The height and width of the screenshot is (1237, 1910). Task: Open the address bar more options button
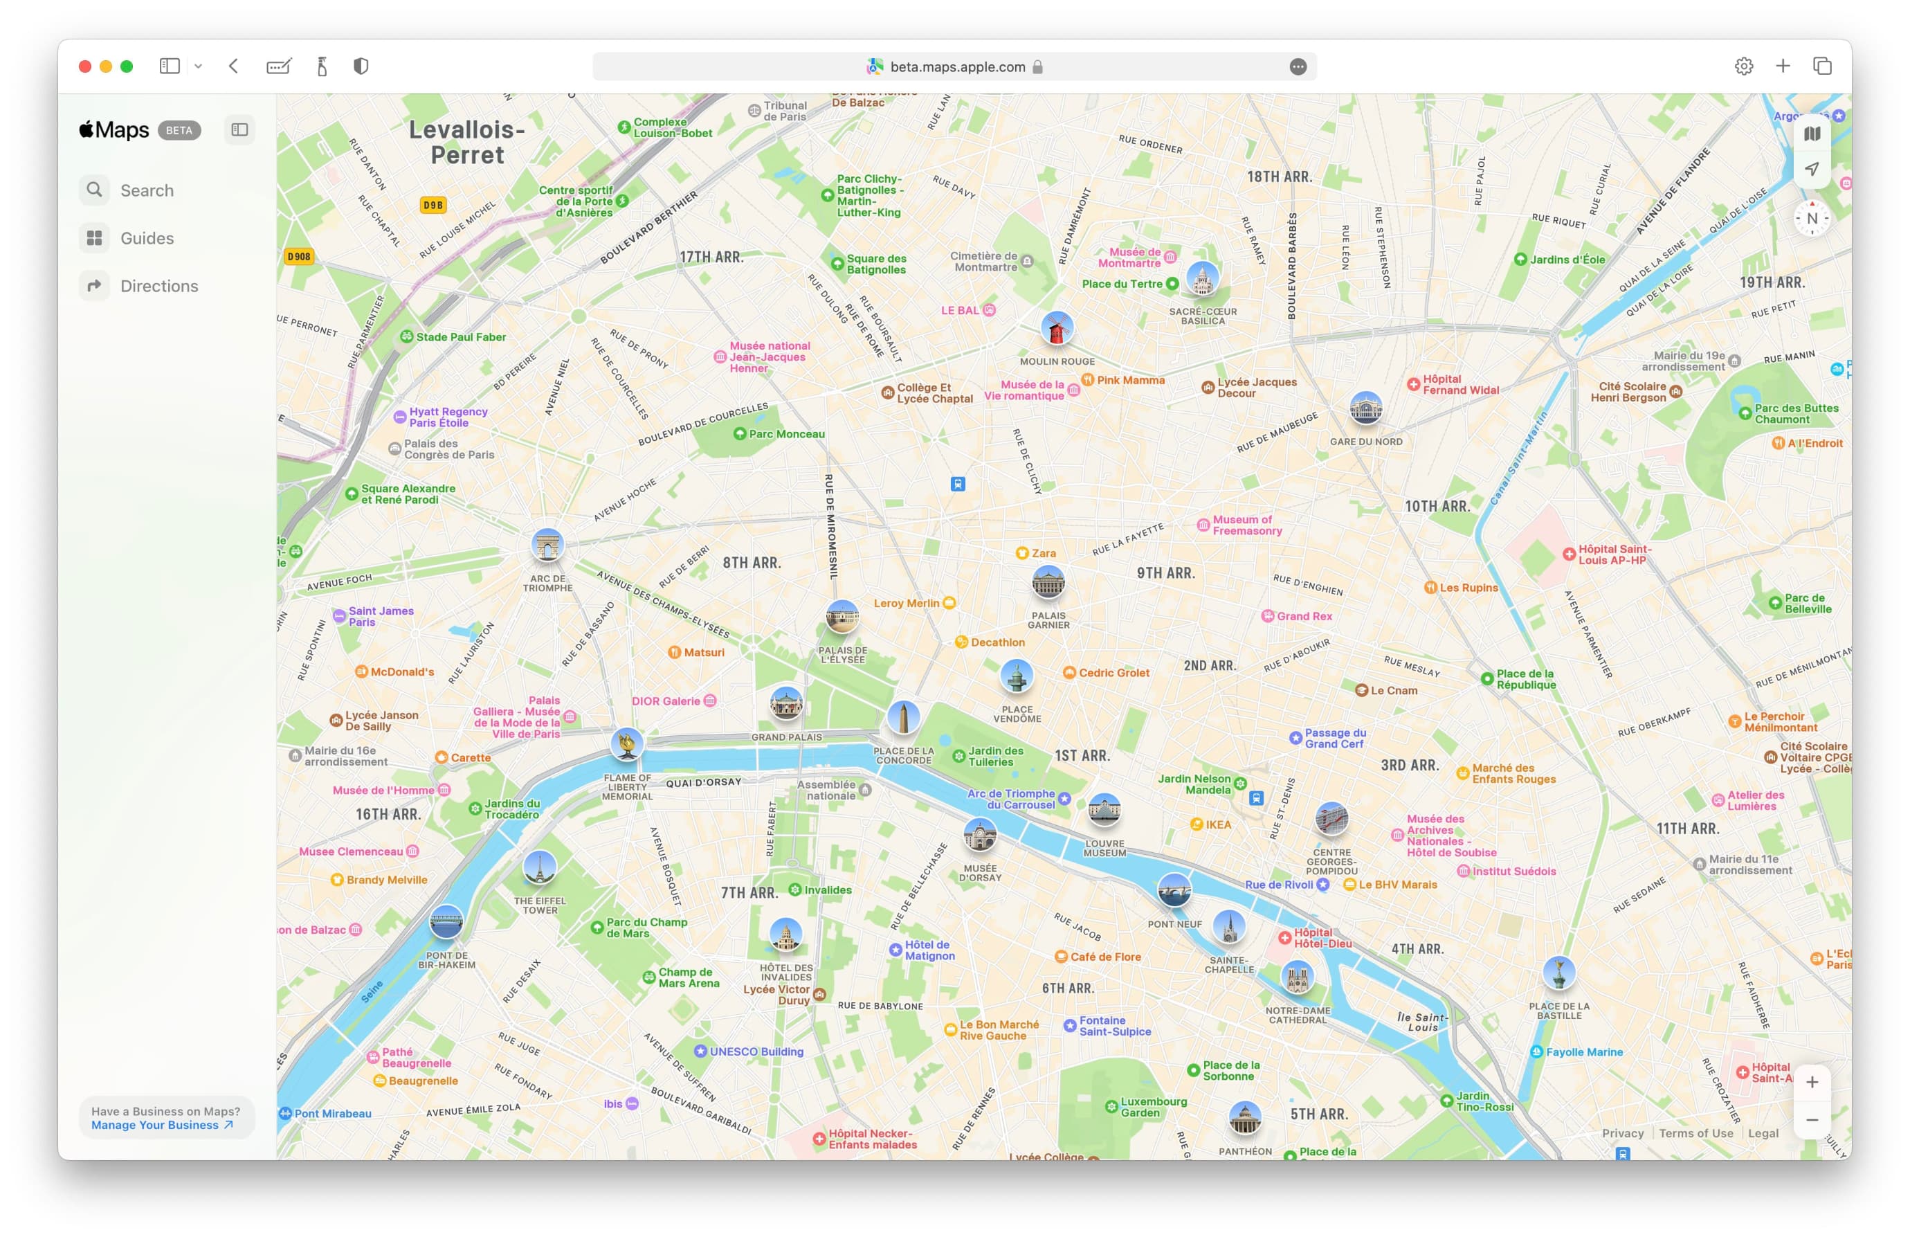click(1298, 67)
